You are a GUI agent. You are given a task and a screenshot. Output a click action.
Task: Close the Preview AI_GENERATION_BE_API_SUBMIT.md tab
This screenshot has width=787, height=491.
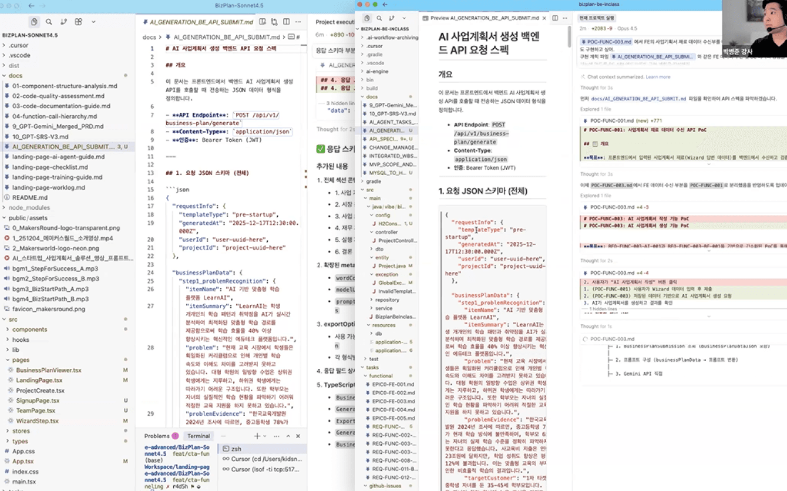(544, 18)
